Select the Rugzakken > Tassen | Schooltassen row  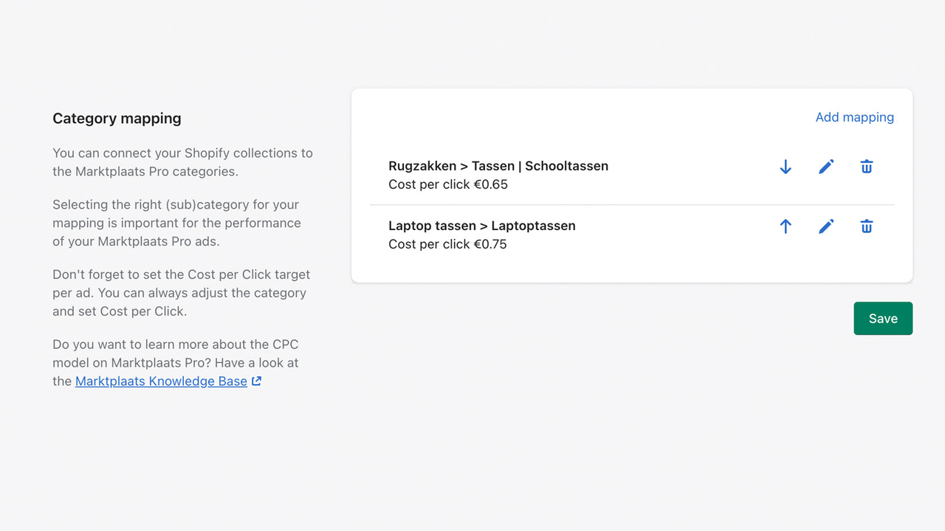498,166
